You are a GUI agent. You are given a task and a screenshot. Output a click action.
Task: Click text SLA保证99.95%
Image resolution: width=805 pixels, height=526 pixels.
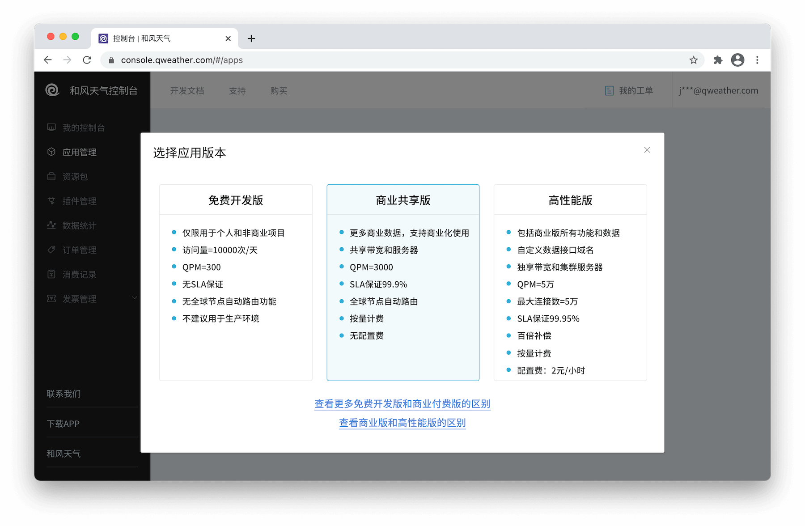click(548, 318)
